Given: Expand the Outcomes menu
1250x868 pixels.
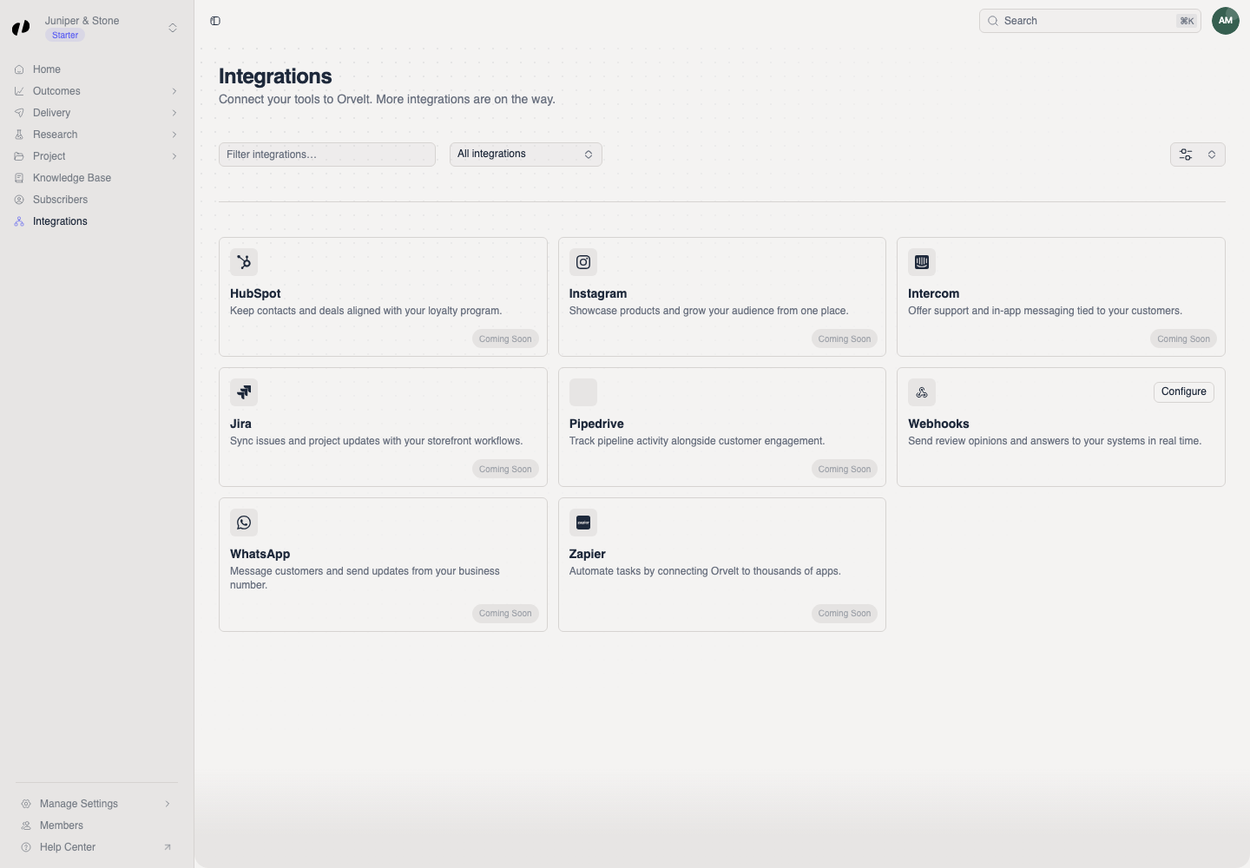Looking at the screenshot, I should coord(96,91).
